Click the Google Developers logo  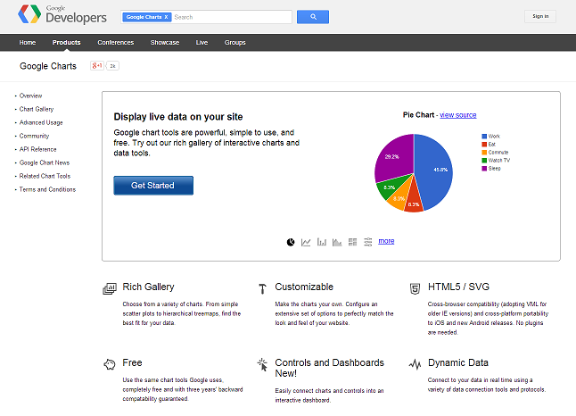(62, 14)
